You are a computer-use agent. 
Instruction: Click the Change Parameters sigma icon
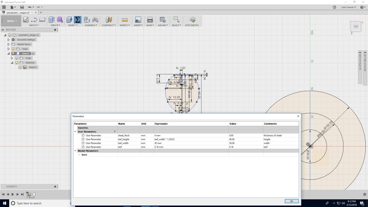(78, 20)
